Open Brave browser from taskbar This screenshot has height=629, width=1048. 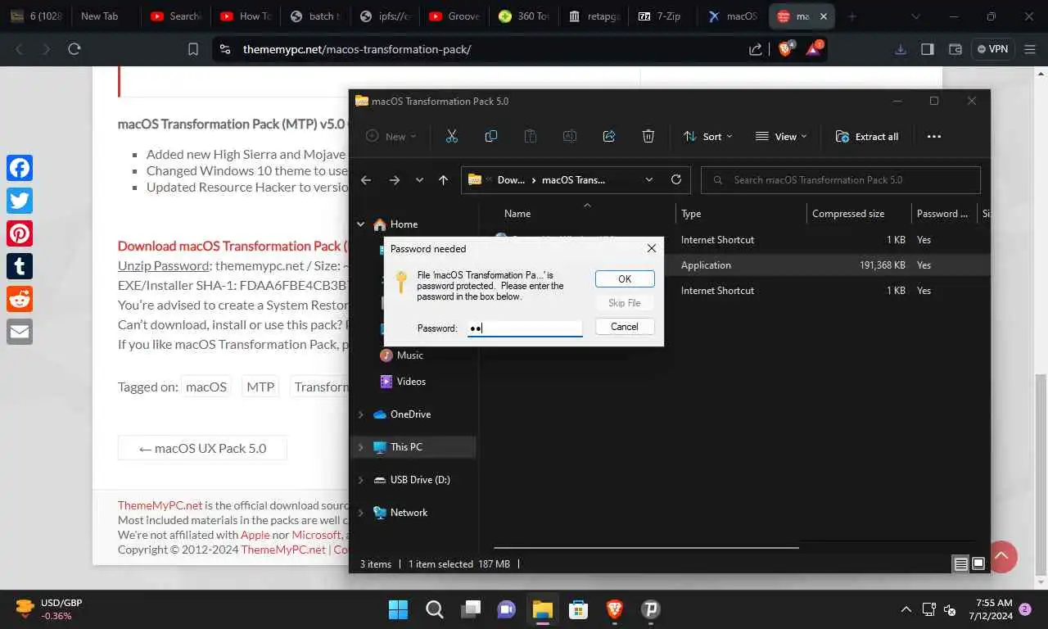click(614, 609)
